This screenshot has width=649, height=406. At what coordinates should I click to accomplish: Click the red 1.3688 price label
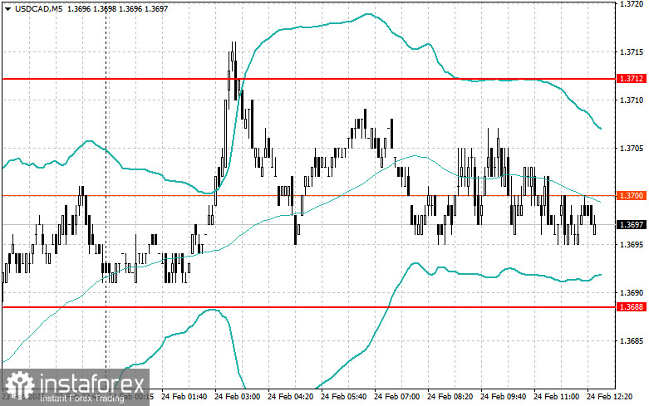coord(631,306)
